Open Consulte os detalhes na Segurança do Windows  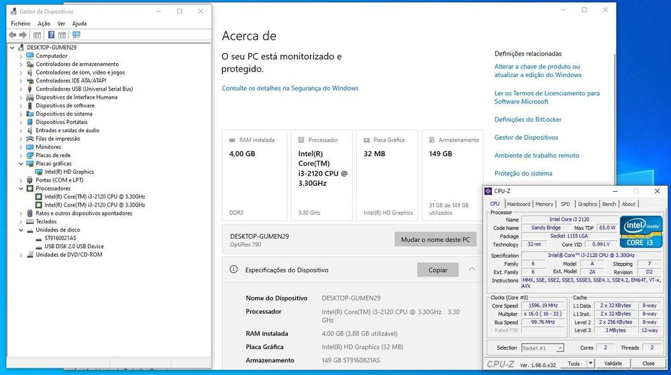tap(290, 88)
